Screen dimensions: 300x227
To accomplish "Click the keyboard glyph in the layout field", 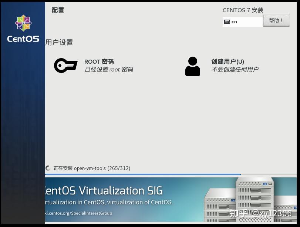I will [x=227, y=21].
